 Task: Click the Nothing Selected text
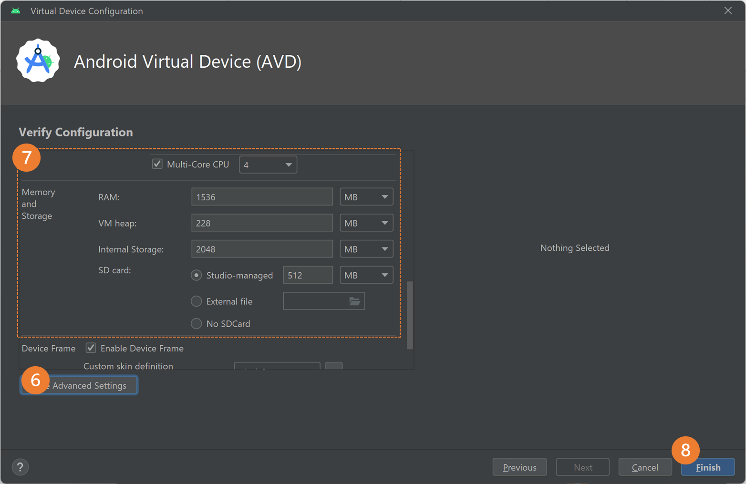pos(575,248)
